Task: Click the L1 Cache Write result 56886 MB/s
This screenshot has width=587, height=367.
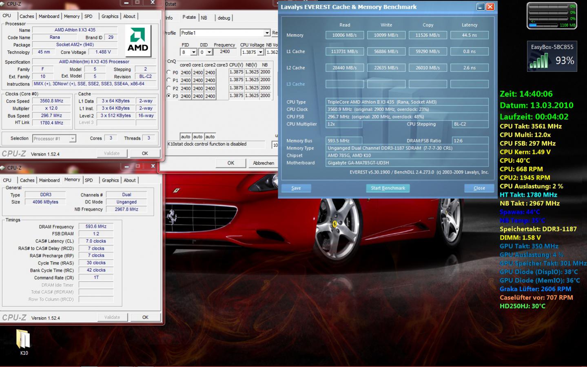Action: (386, 51)
